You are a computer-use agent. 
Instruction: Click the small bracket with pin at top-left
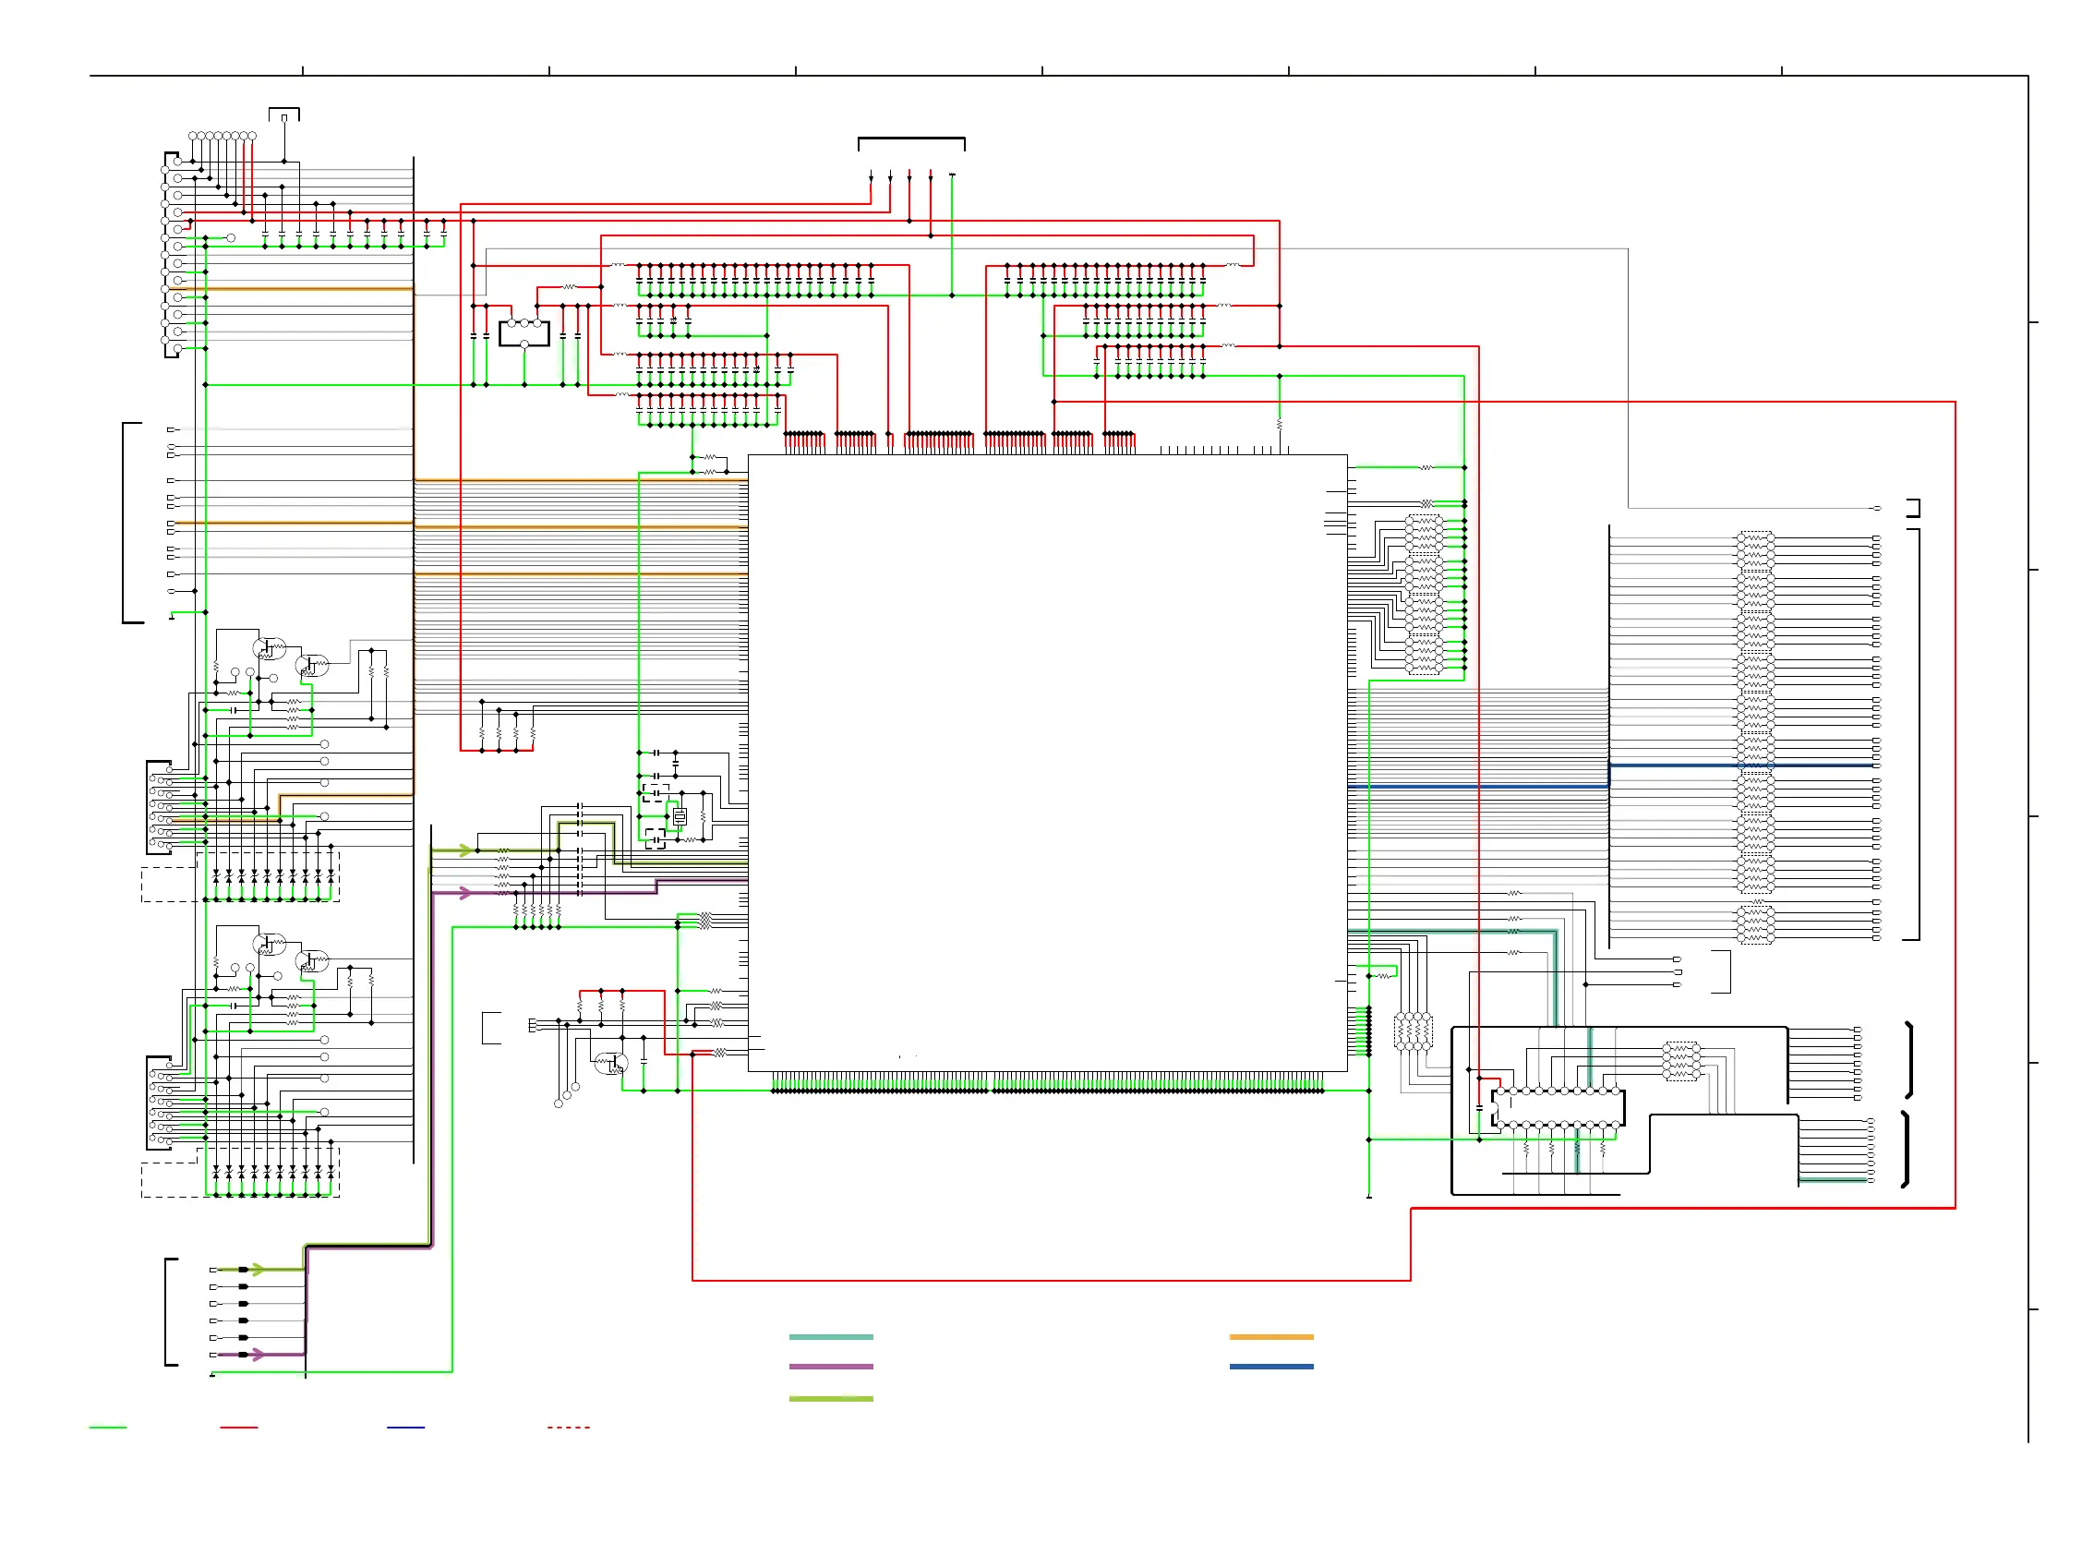tap(284, 113)
